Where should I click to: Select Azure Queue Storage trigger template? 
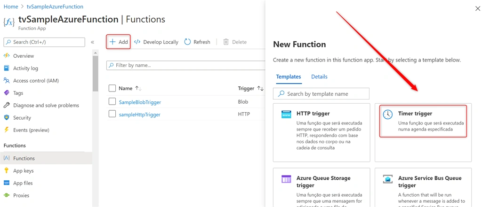pyautogui.click(x=321, y=187)
